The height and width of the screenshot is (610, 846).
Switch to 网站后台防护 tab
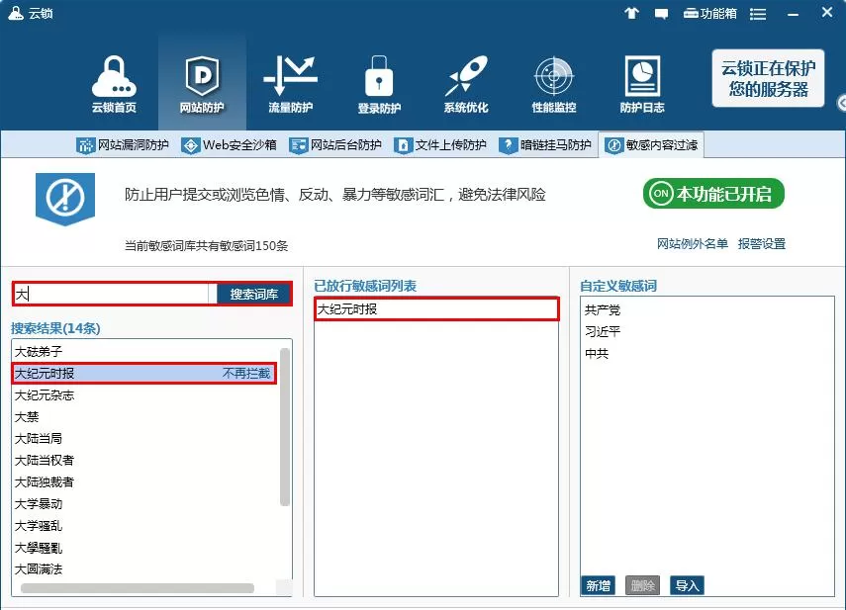tap(335, 145)
